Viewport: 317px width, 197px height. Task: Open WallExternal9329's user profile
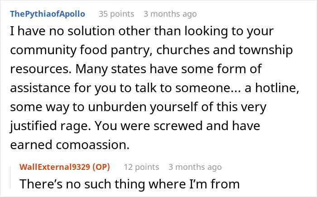[56, 167]
